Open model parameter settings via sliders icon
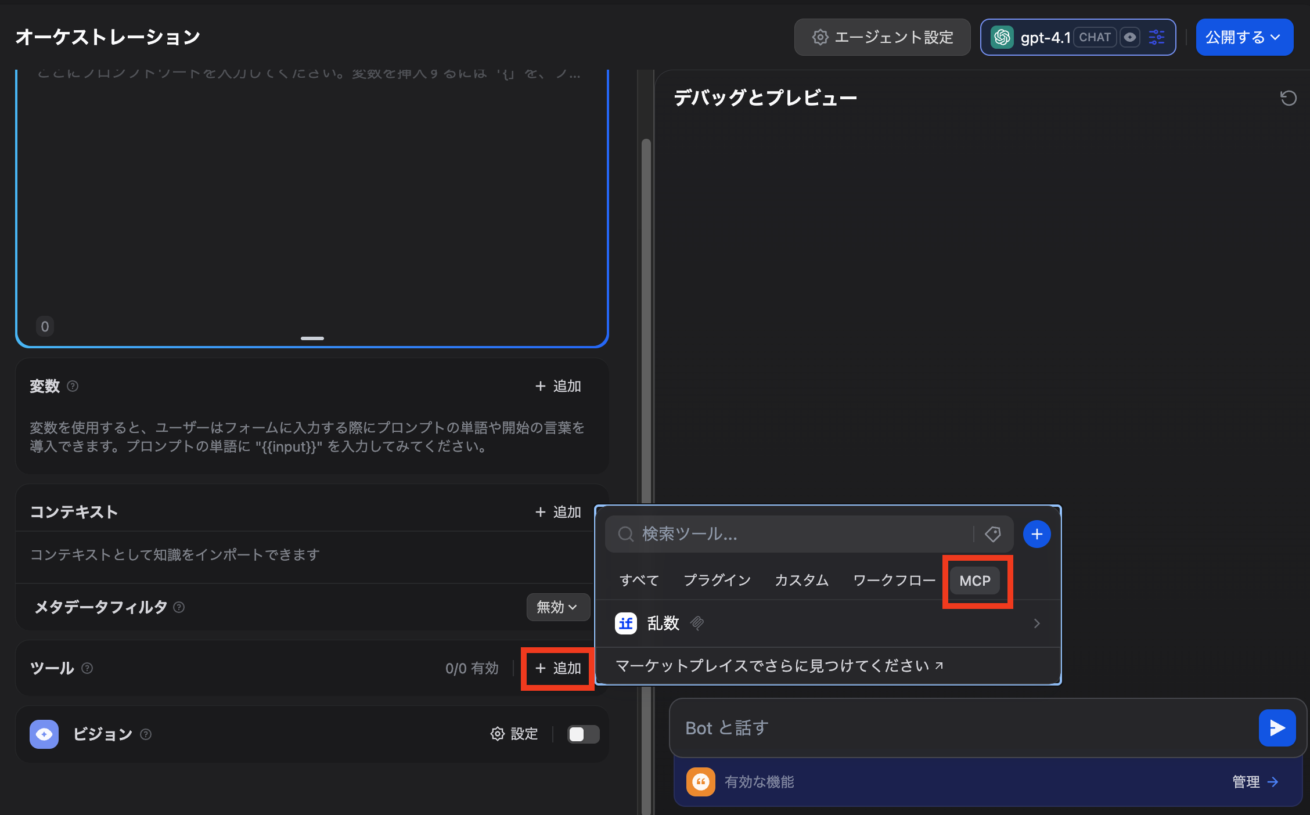Viewport: 1310px width, 815px height. [1156, 37]
